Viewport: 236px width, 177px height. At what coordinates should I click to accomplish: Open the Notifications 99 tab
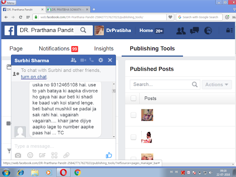coord(58,49)
